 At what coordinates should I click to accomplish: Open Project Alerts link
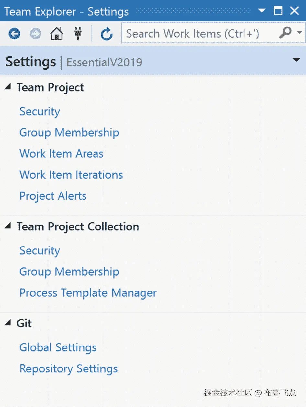(53, 196)
